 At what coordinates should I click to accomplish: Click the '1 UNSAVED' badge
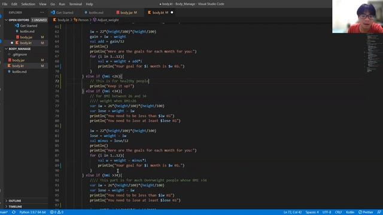click(39, 20)
